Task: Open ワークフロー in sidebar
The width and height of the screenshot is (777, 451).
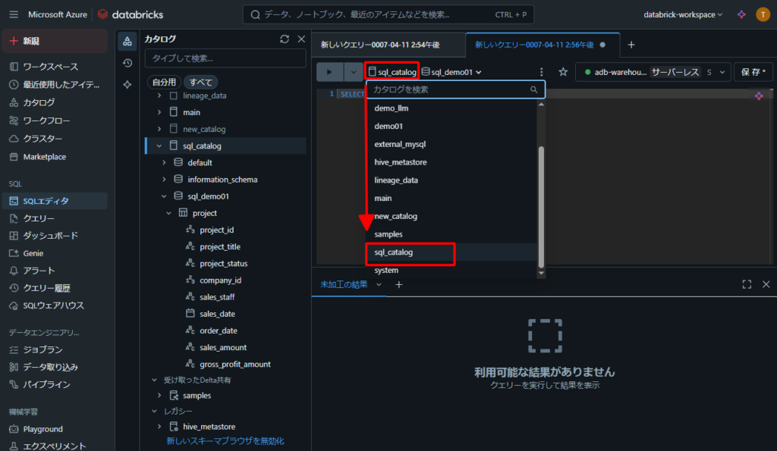Action: (x=55, y=121)
